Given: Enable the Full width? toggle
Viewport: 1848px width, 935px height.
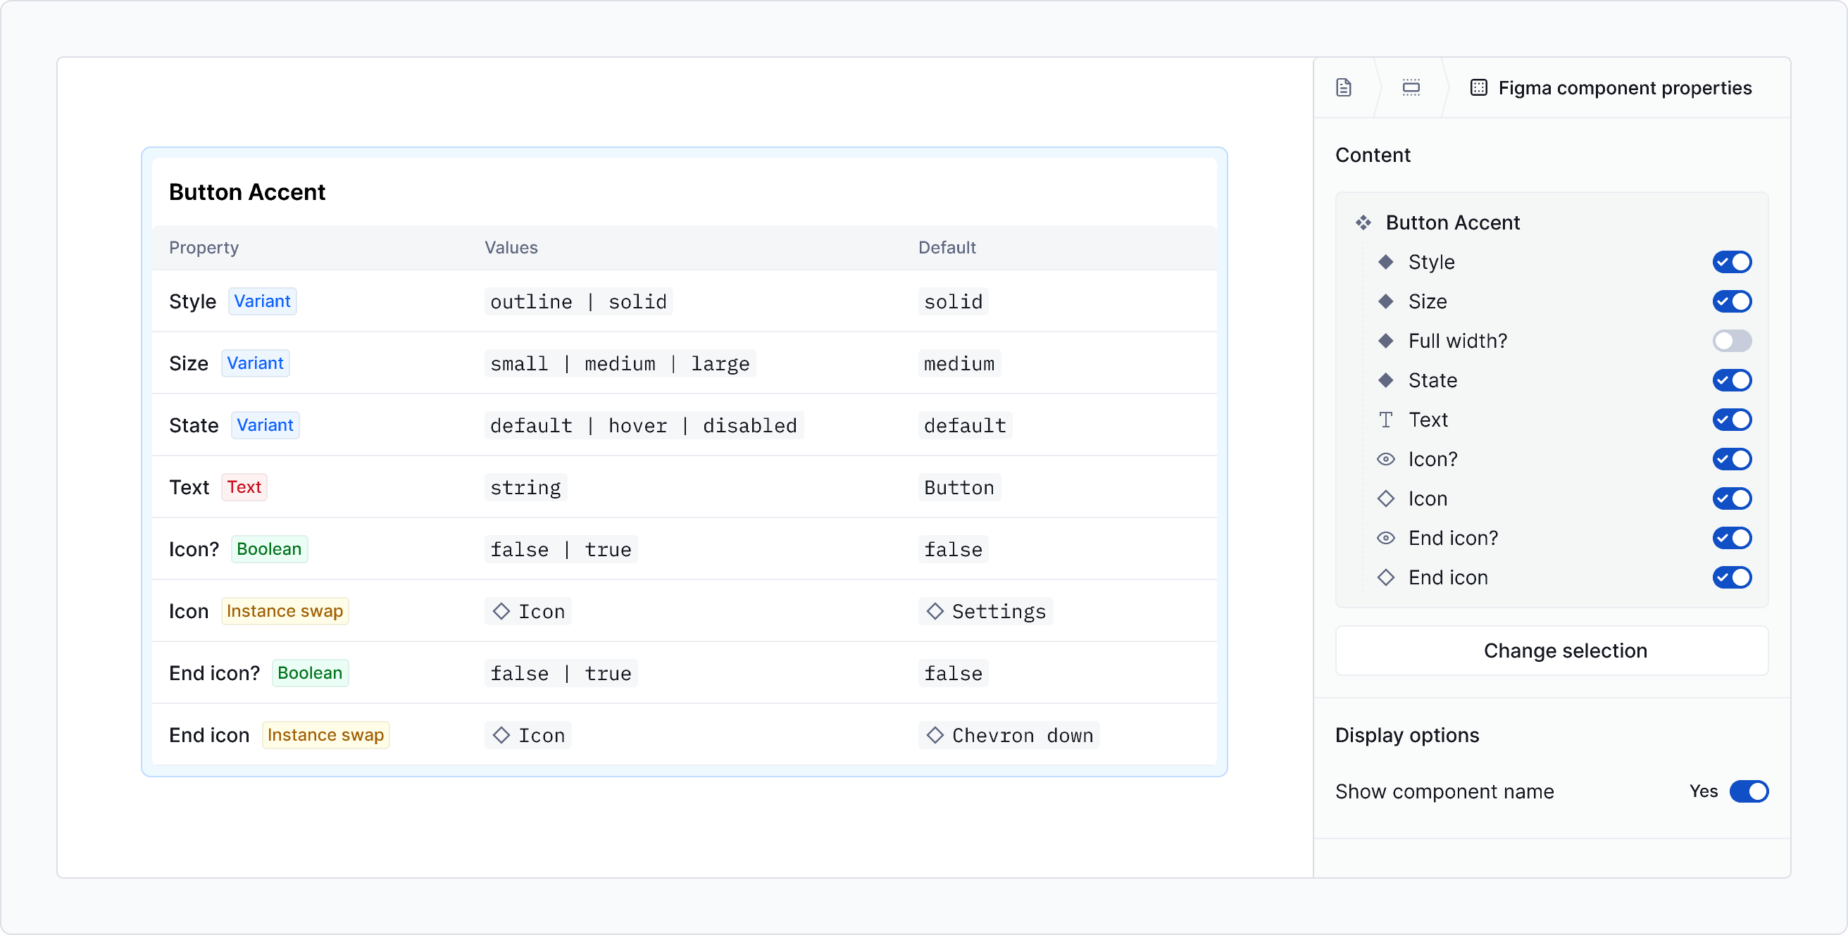Looking at the screenshot, I should click(x=1732, y=341).
